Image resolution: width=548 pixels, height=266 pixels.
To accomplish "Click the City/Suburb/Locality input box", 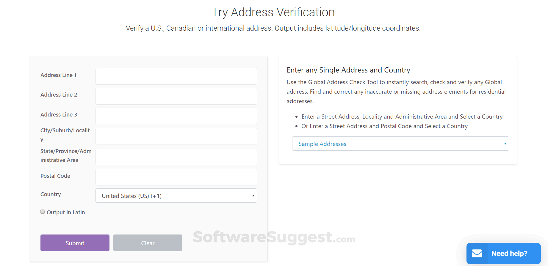I will click(176, 136).
